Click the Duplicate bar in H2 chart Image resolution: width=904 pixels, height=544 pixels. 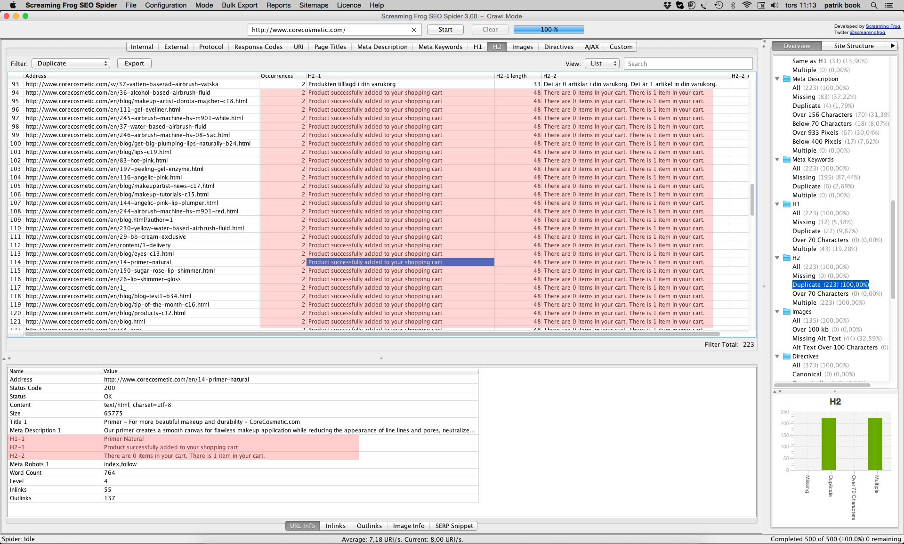coord(829,444)
